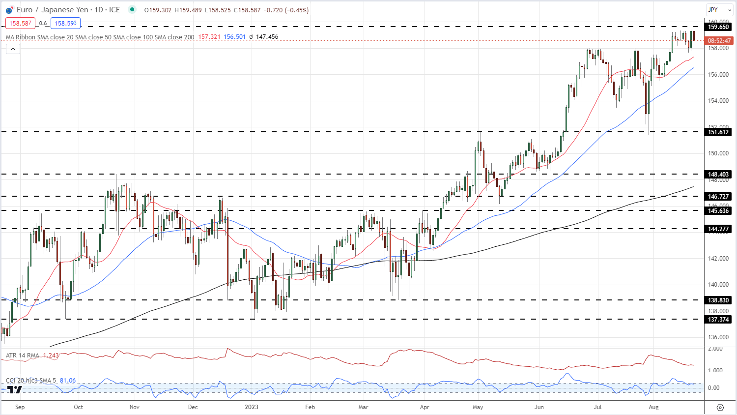The height and width of the screenshot is (415, 737).
Task: Click the Euro/Yen flag symbol icon
Action: [x=9, y=10]
